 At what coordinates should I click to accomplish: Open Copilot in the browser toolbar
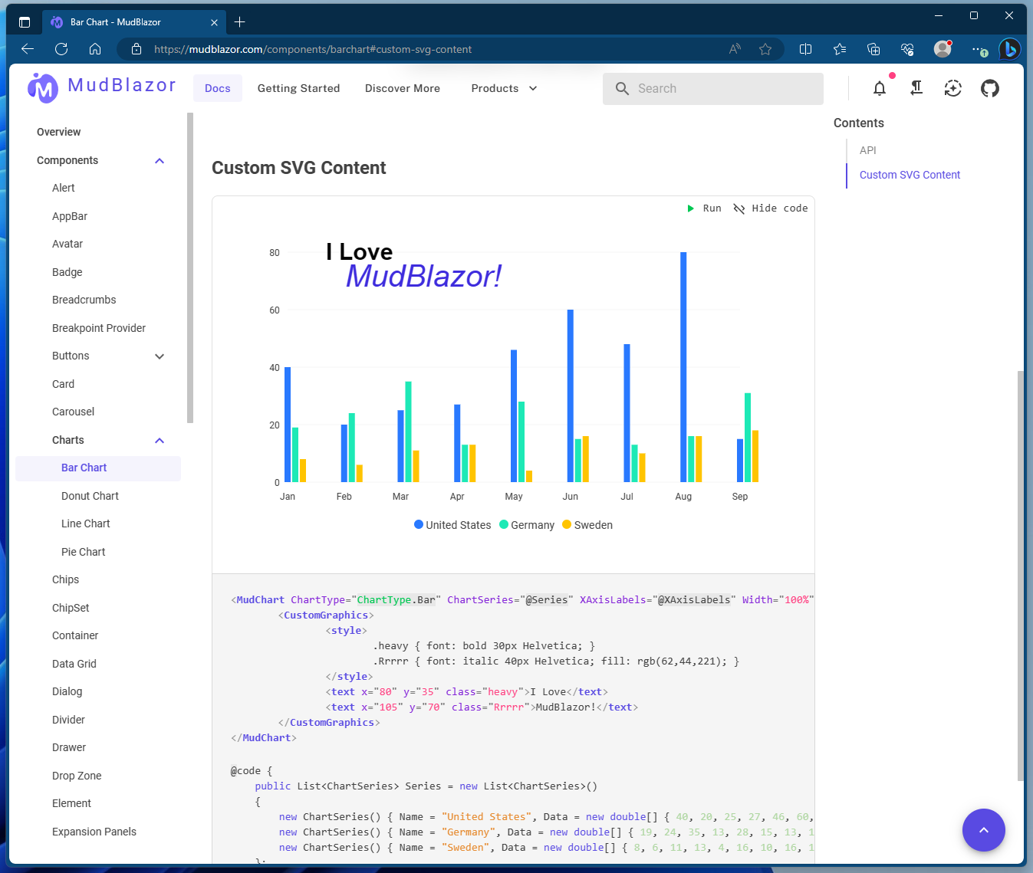(1009, 49)
